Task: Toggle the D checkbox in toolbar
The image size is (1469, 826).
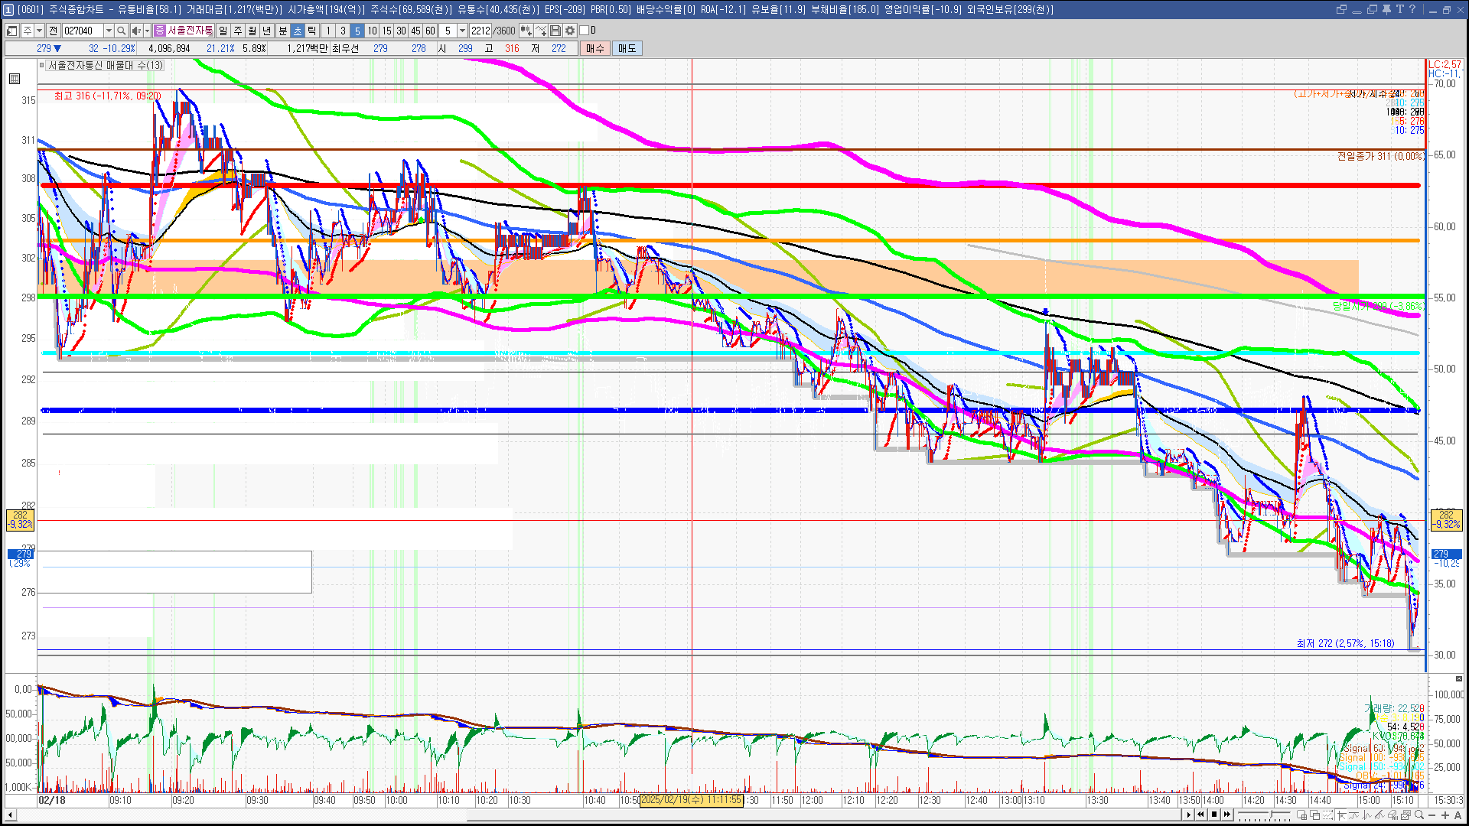Action: 585,31
